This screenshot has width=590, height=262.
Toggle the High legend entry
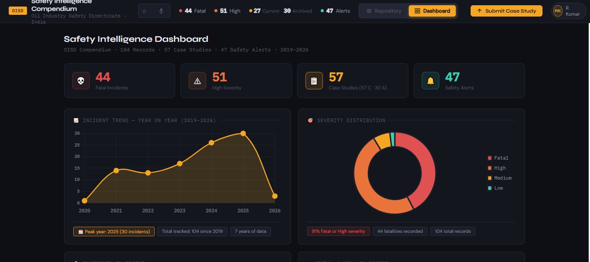click(497, 168)
